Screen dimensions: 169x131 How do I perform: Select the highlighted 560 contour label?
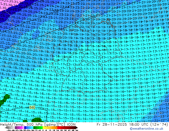32,107
